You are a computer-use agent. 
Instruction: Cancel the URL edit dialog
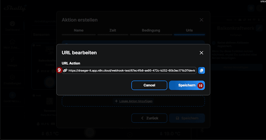149,85
